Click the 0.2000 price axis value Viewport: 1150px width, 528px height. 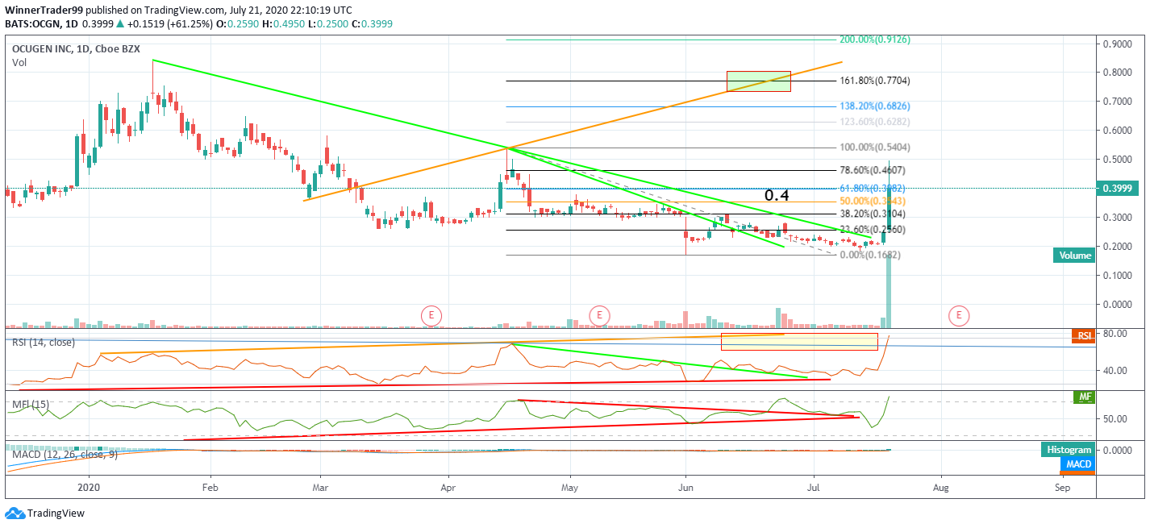pos(1118,247)
